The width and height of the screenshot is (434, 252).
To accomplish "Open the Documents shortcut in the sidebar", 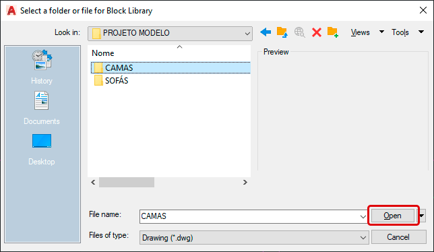I will tap(42, 108).
